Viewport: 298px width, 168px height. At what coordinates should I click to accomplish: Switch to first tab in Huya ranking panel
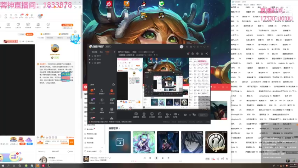point(41,38)
